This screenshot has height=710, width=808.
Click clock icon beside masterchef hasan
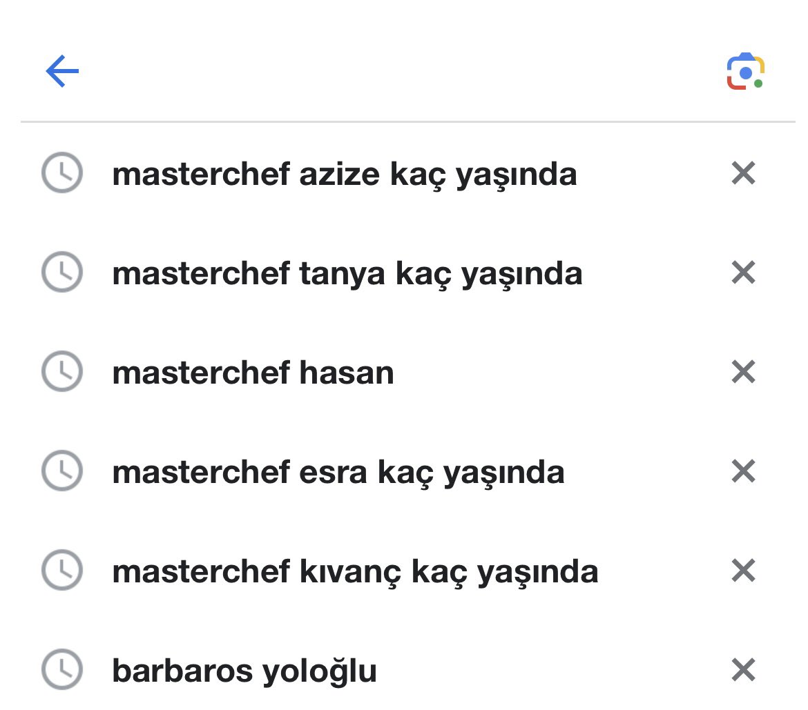coord(62,371)
